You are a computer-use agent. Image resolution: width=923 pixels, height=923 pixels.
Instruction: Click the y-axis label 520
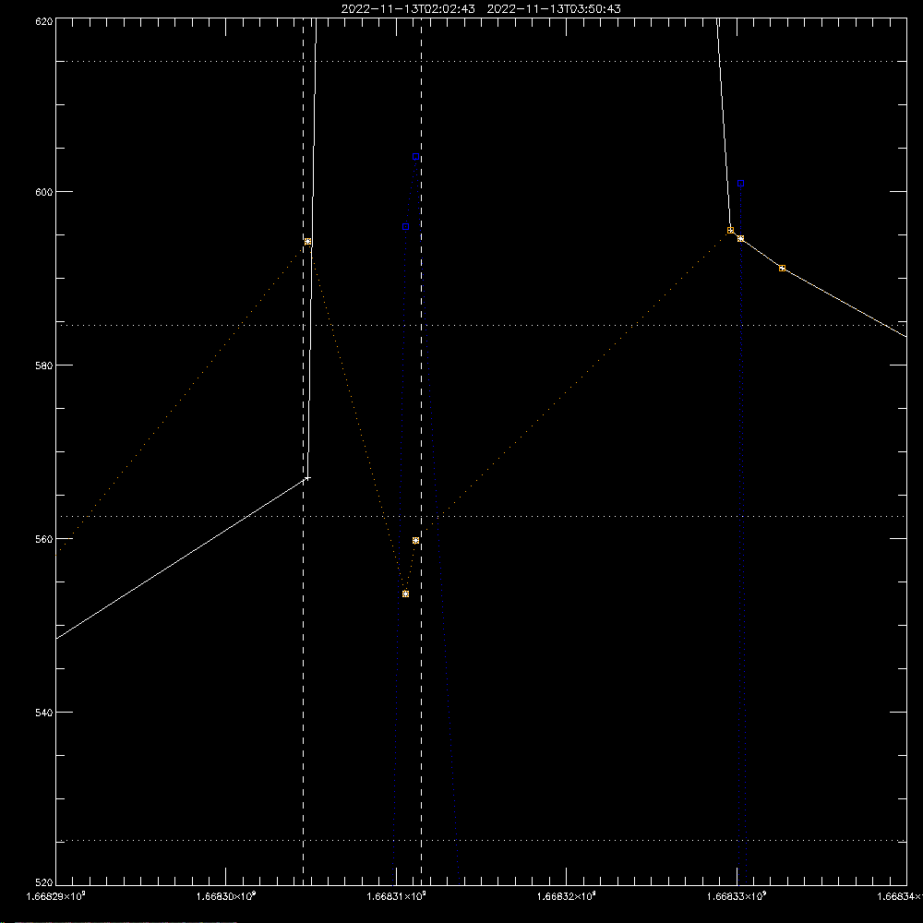click(44, 883)
